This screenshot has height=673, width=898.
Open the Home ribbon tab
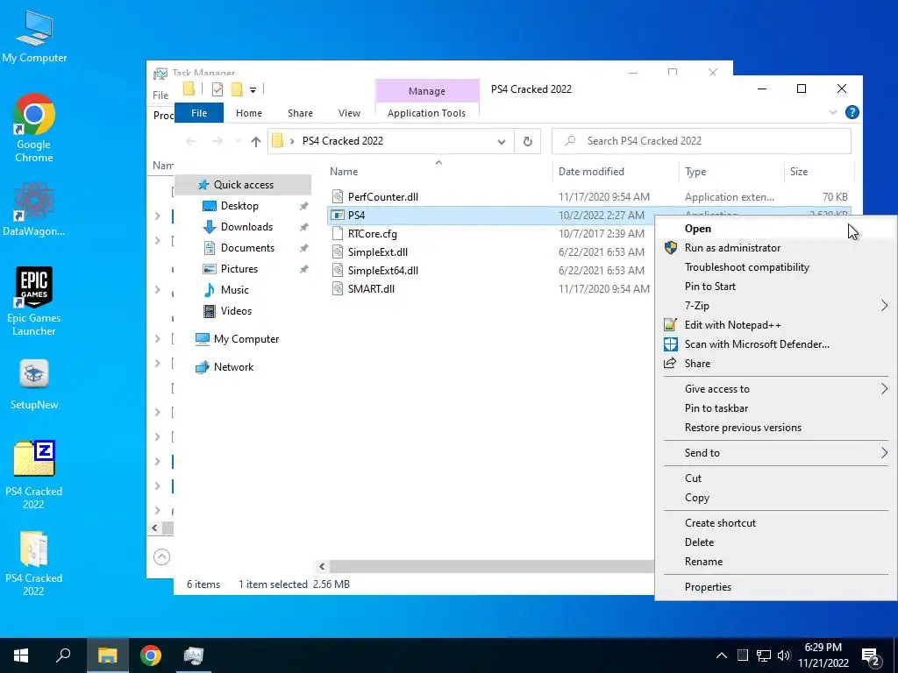coord(248,113)
